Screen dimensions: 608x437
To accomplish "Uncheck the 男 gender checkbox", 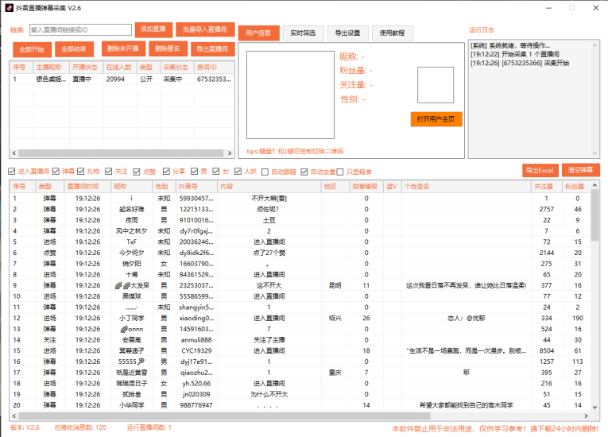I will (194, 172).
